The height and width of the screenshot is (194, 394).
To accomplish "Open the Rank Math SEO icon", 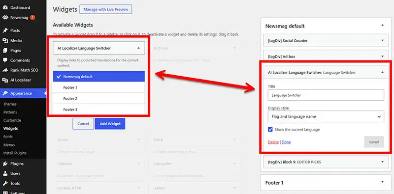I will [5, 70].
